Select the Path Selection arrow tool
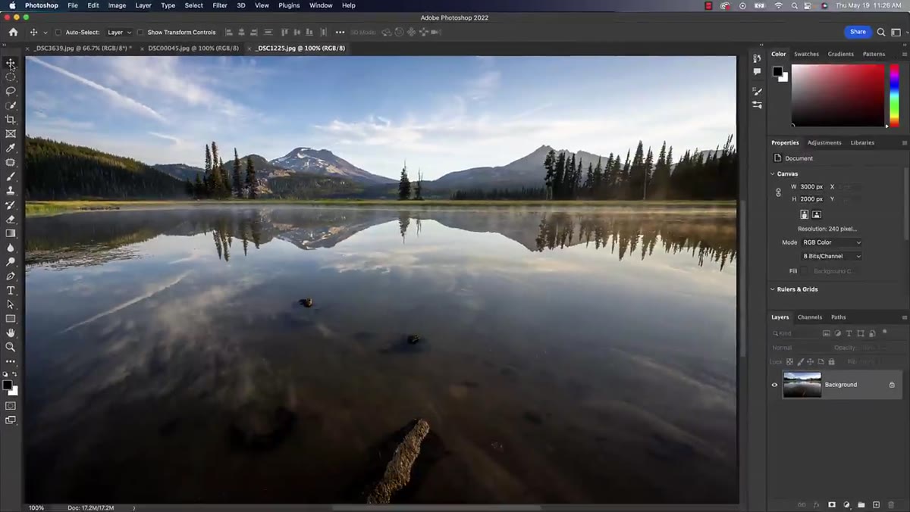 [11, 304]
